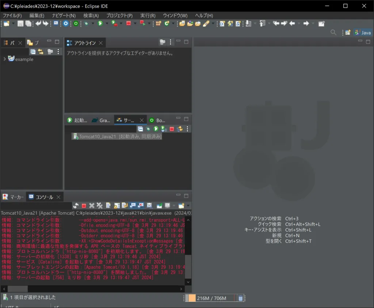The height and width of the screenshot is (308, 374).
Task: Click the Undo arrow in main toolbar
Action: [38, 23]
